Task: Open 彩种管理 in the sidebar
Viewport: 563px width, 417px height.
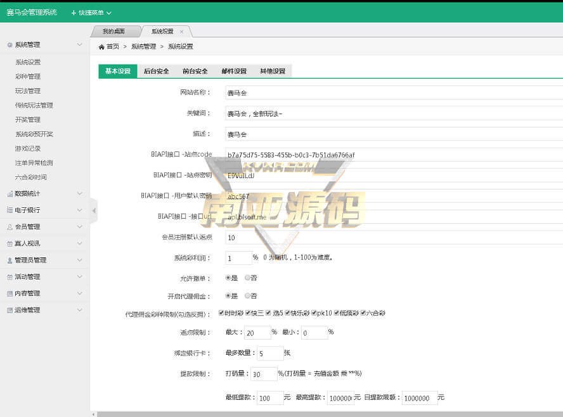Action: coord(28,77)
